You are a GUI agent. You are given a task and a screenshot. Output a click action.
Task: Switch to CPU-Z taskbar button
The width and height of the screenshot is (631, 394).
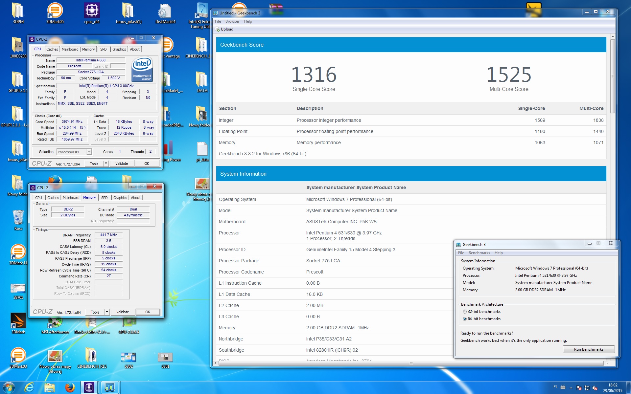(89, 387)
